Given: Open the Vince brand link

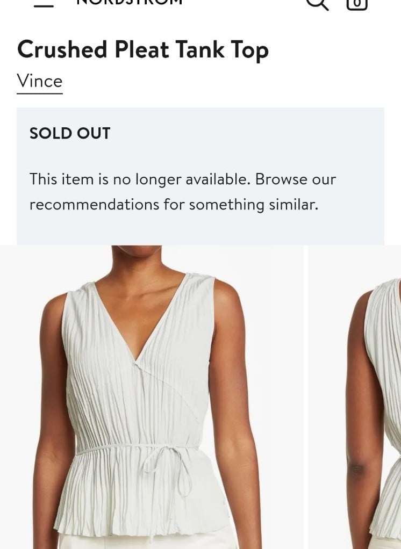Looking at the screenshot, I should [40, 81].
